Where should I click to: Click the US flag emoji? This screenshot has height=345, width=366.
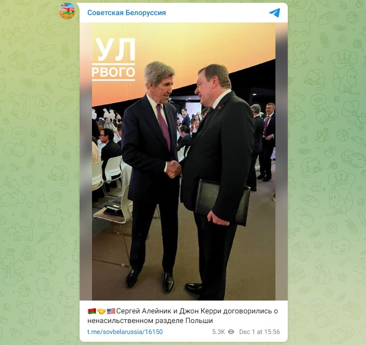click(111, 311)
